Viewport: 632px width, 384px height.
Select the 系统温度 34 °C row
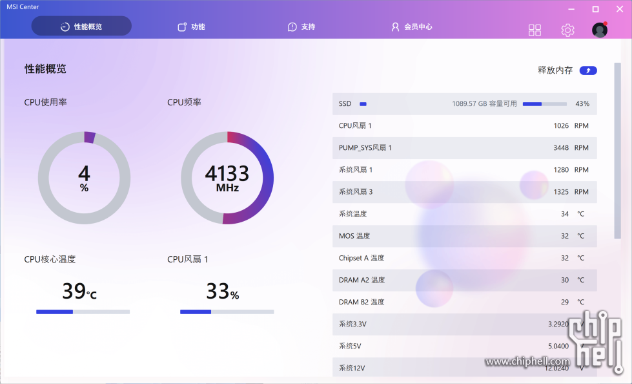464,213
